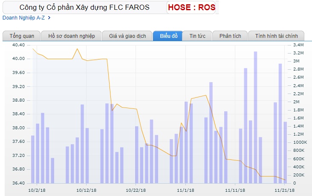Click the chevron next to Doanh Nghiệp A-Z

(49, 18)
